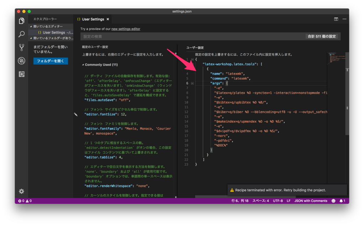Click the Recipe terminated with error notification
Image resolution: width=364 pixels, height=225 pixels.
coord(287,190)
